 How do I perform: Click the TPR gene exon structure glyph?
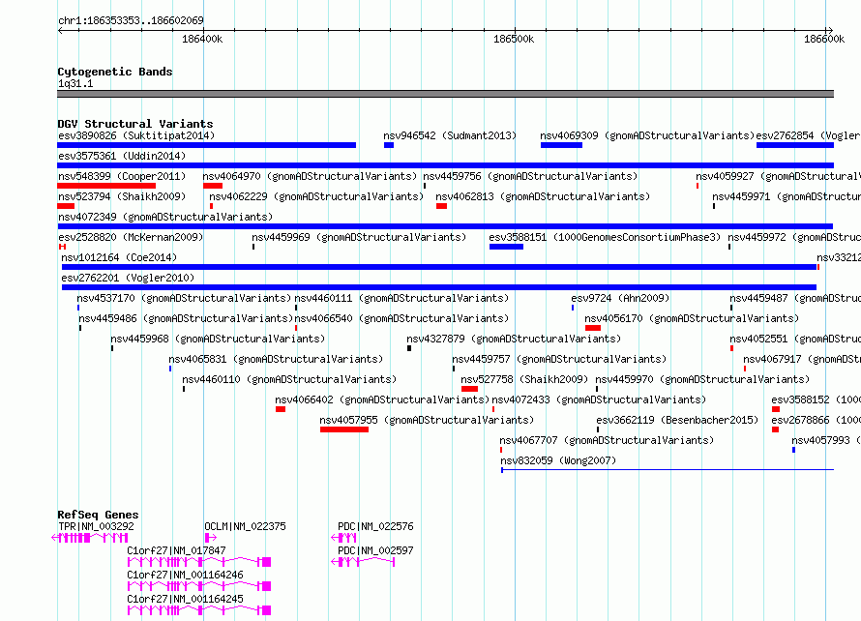(x=90, y=538)
